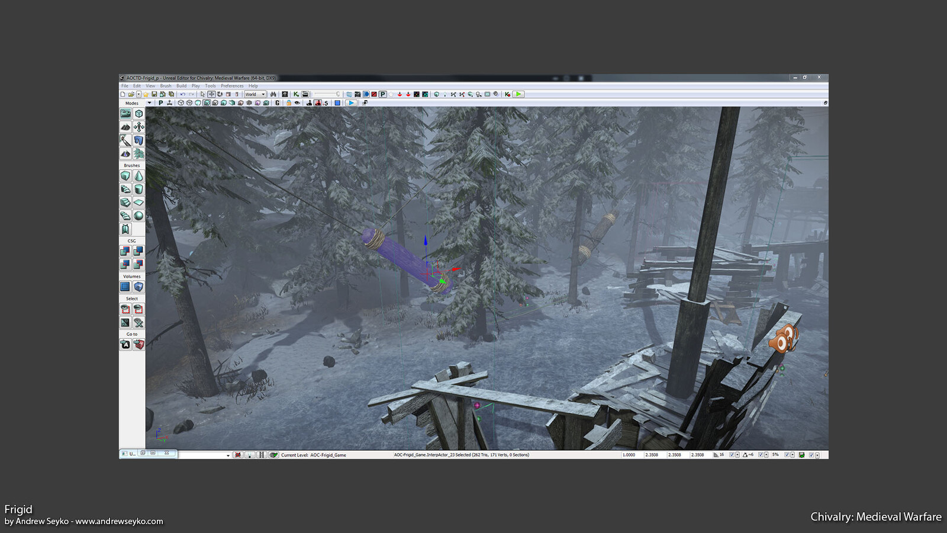Screen dimensions: 947x533
Task: Open the status bar command dropdown
Action: 228,455
